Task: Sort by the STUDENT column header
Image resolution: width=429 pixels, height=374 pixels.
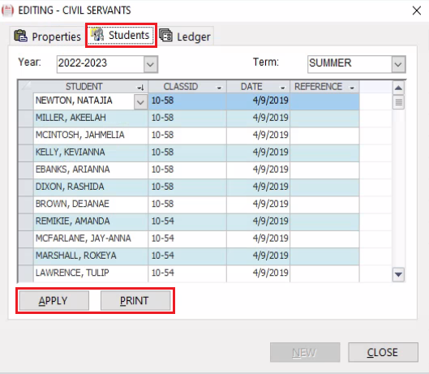Action: click(x=90, y=87)
